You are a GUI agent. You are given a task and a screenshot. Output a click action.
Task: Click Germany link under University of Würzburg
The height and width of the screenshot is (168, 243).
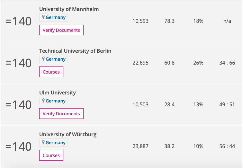(56, 143)
